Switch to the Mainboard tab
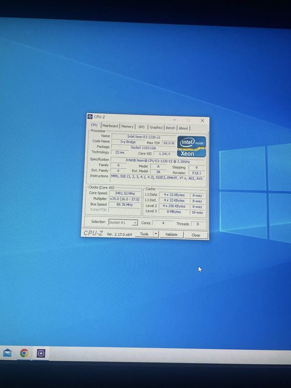Viewport: 291px width, 388px height. [x=110, y=126]
